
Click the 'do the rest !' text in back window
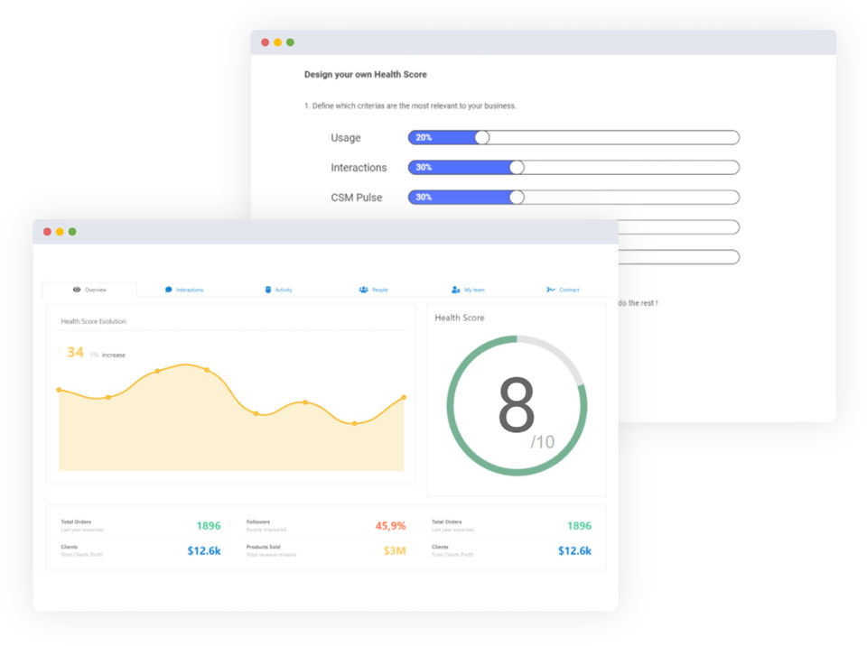pyautogui.click(x=639, y=303)
